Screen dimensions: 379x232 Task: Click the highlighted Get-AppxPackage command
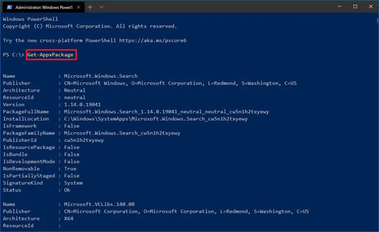coord(51,55)
